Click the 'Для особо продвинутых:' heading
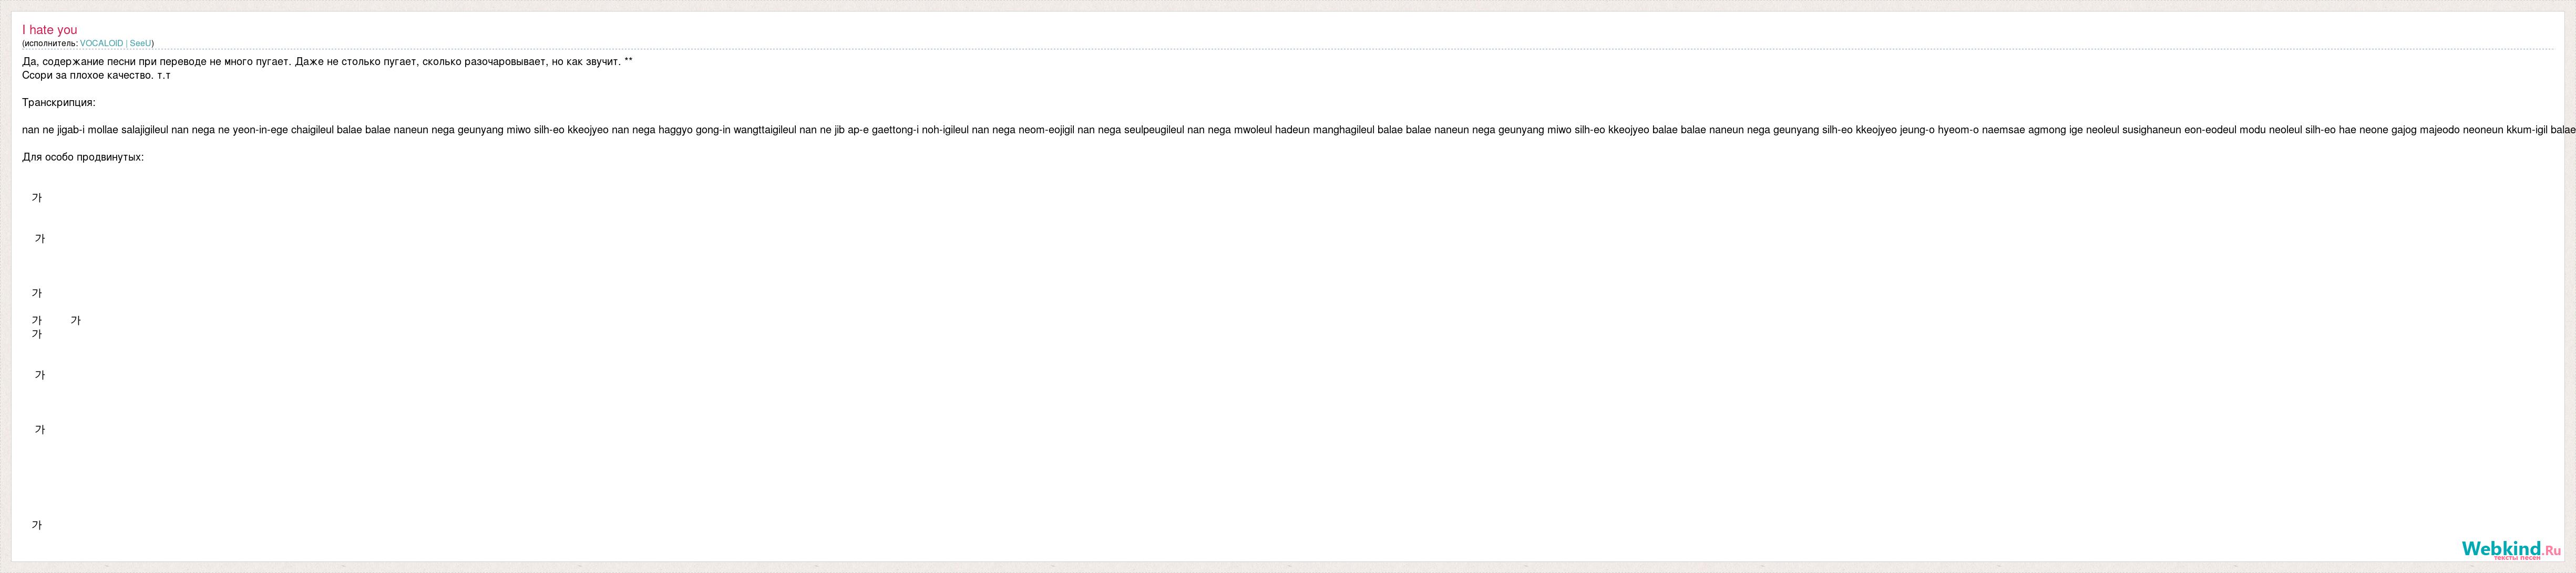This screenshot has height=573, width=2576. [x=83, y=158]
